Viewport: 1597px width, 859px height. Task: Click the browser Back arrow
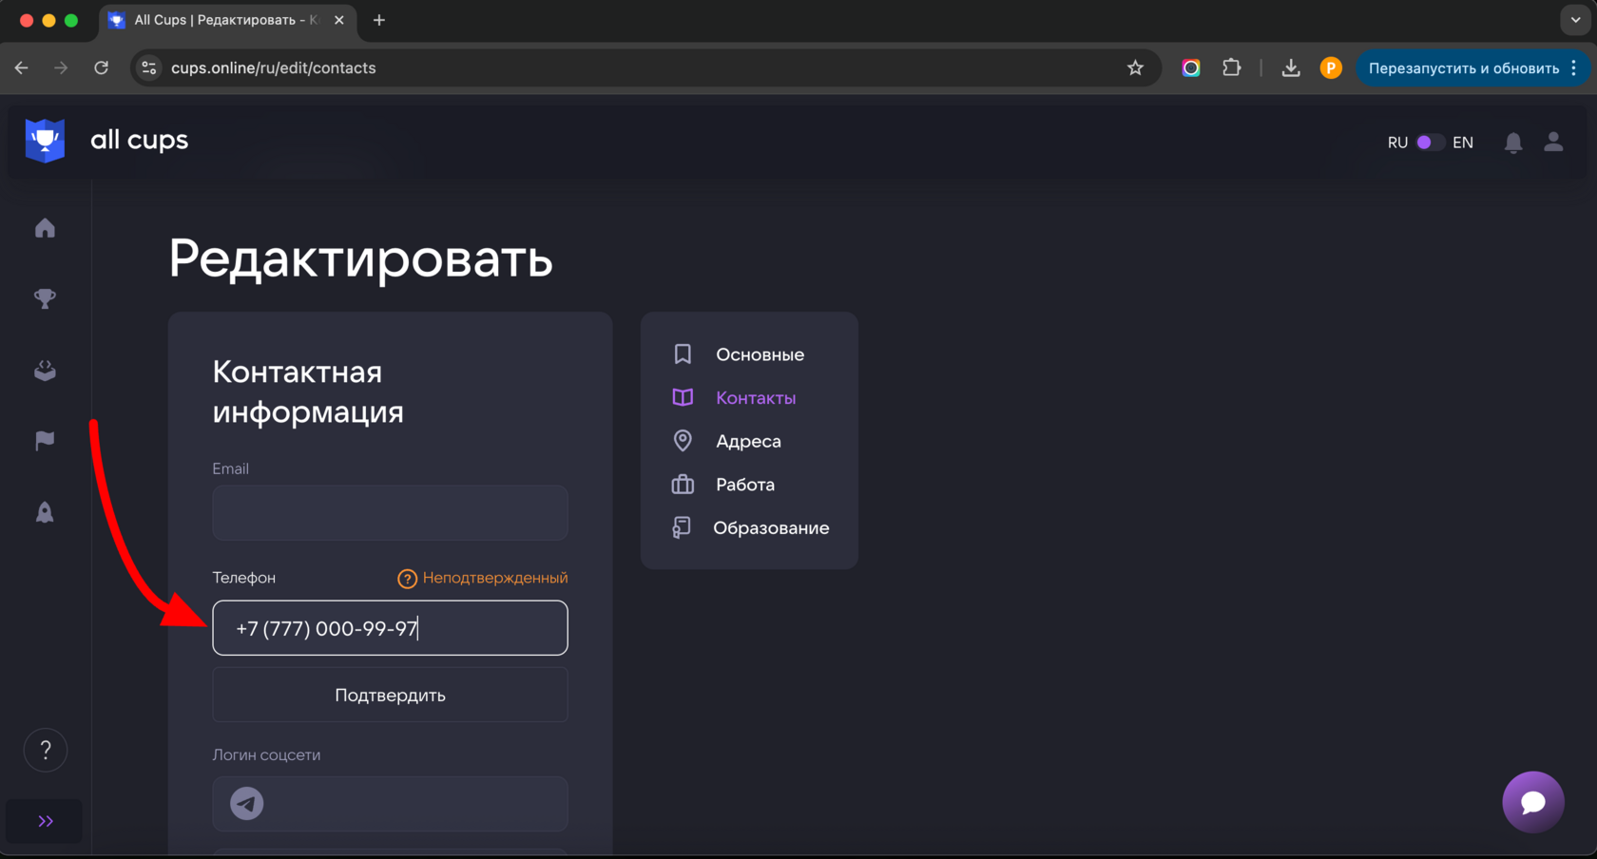pos(21,68)
